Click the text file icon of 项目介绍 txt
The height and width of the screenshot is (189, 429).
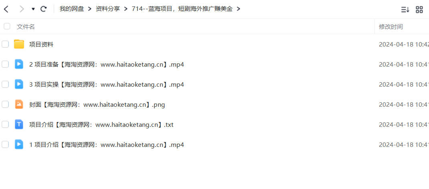tap(19, 124)
